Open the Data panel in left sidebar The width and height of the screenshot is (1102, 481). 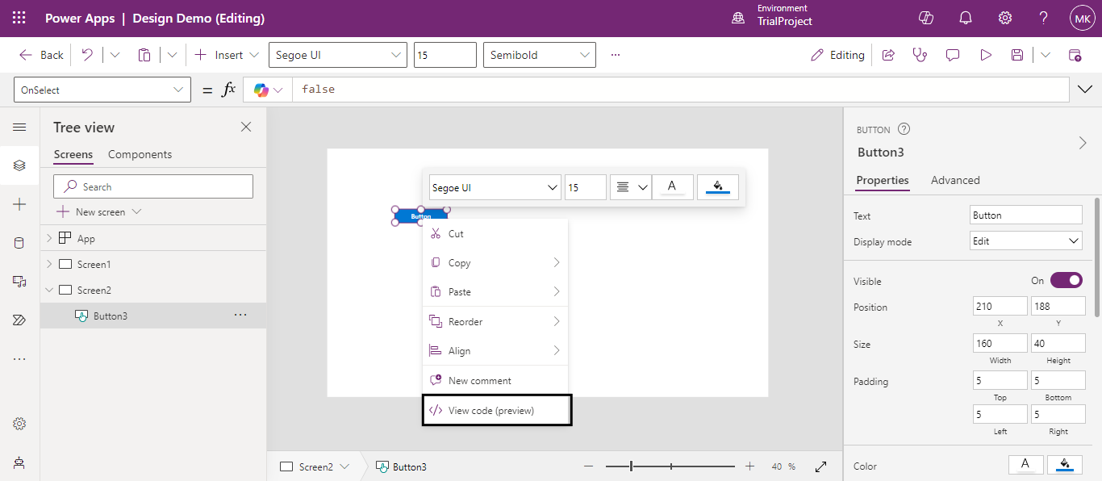19,243
